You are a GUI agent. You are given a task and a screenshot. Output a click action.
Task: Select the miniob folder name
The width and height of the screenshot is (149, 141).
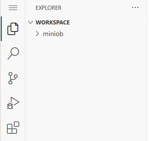click(53, 34)
